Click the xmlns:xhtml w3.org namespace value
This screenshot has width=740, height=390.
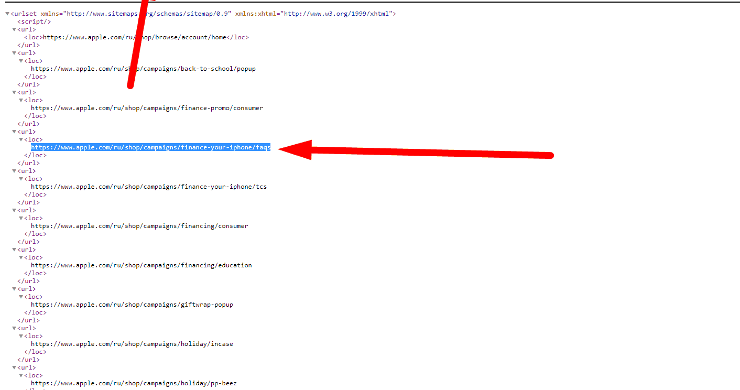338,14
